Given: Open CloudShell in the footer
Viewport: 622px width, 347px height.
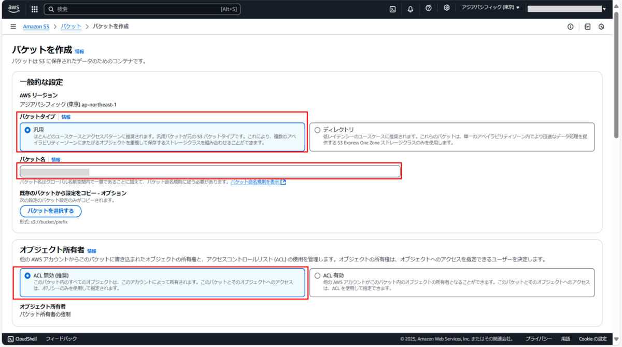Looking at the screenshot, I should (x=22, y=339).
